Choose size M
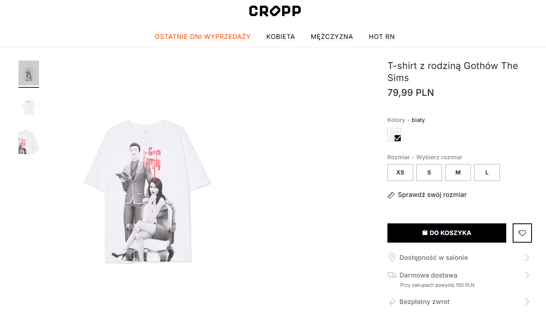The image size is (546, 312). [458, 172]
